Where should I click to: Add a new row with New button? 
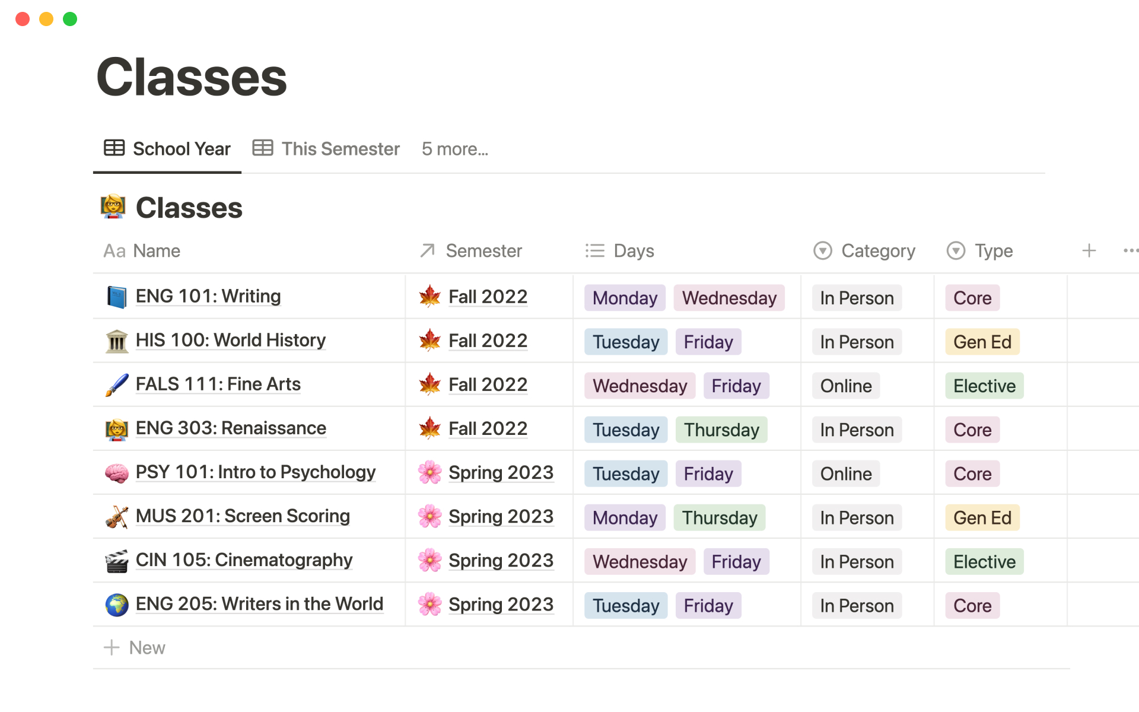coord(135,647)
